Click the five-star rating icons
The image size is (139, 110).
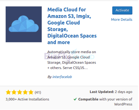coord(20,92)
